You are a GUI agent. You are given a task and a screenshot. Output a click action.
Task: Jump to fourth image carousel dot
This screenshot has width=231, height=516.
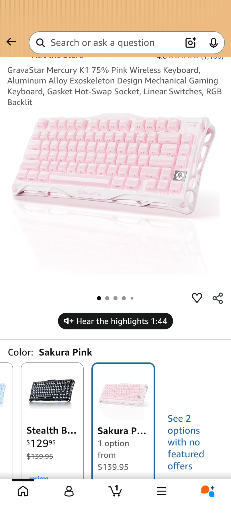click(124, 298)
